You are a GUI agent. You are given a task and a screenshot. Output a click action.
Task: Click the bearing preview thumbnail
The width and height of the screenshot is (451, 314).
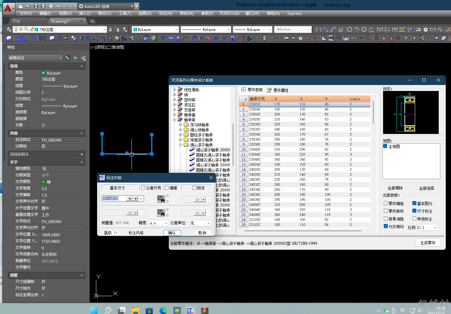click(410, 113)
